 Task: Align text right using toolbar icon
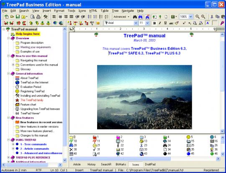click(66, 17)
